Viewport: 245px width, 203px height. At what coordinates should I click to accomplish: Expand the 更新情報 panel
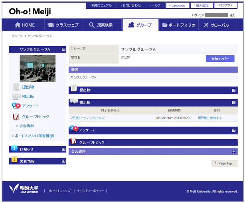point(63,161)
